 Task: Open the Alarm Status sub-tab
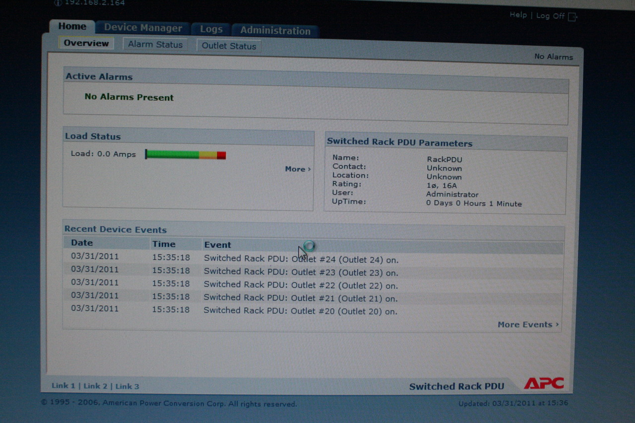(155, 45)
